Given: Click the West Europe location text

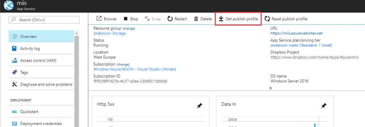Looking at the screenshot, I should 104,57.
